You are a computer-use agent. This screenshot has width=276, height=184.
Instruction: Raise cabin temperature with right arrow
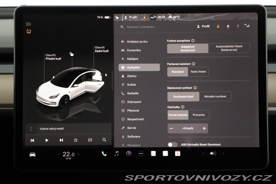79,154
